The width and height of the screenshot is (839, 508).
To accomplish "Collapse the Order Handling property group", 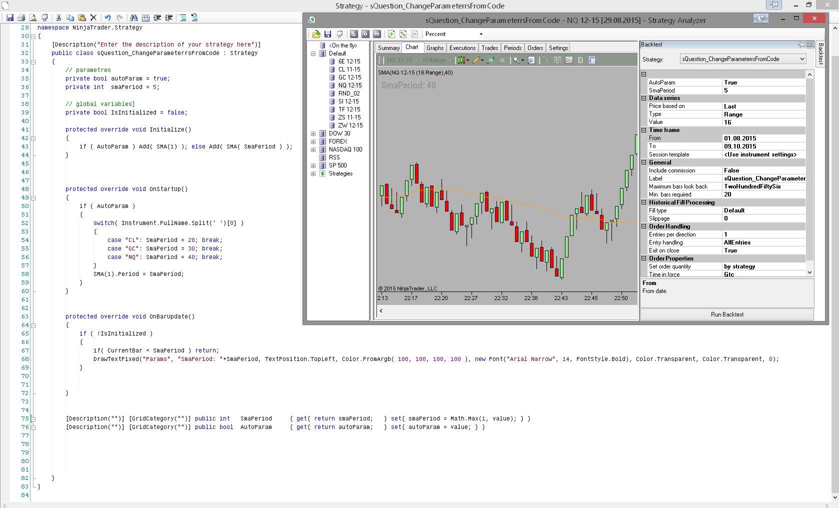I will click(x=644, y=226).
